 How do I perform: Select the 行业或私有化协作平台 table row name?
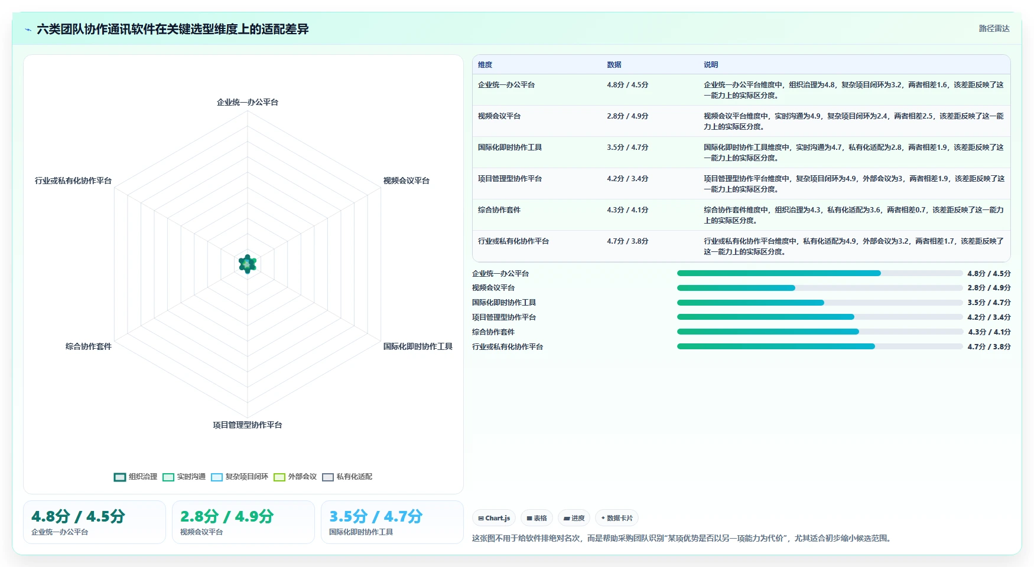[513, 241]
